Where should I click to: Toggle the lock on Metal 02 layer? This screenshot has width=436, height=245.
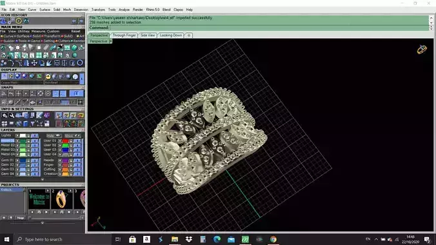pos(28,146)
